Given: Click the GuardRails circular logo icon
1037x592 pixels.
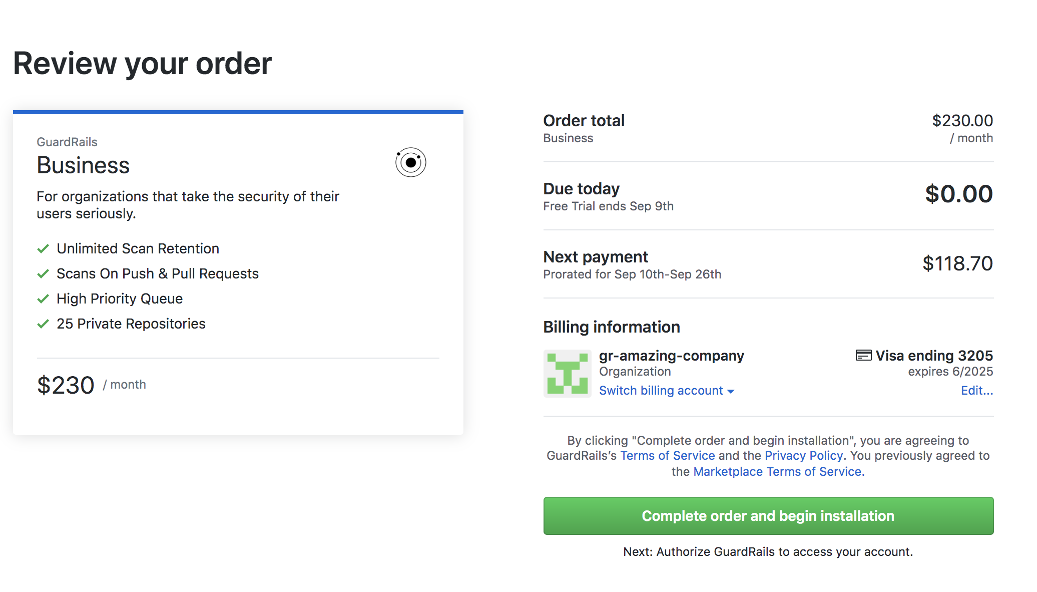Looking at the screenshot, I should click(410, 162).
